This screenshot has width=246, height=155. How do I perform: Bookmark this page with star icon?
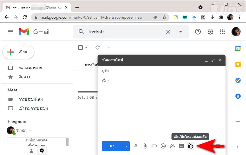pyautogui.click(x=164, y=17)
